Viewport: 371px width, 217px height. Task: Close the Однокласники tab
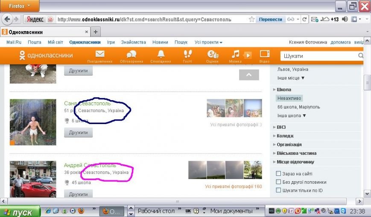pyautogui.click(x=86, y=32)
